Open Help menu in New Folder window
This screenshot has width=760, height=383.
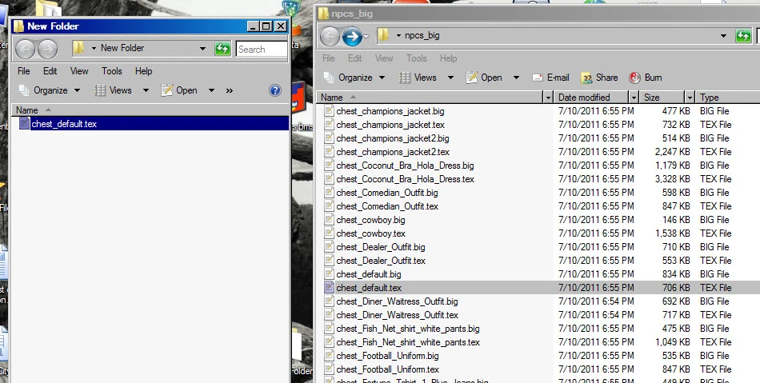(x=143, y=70)
